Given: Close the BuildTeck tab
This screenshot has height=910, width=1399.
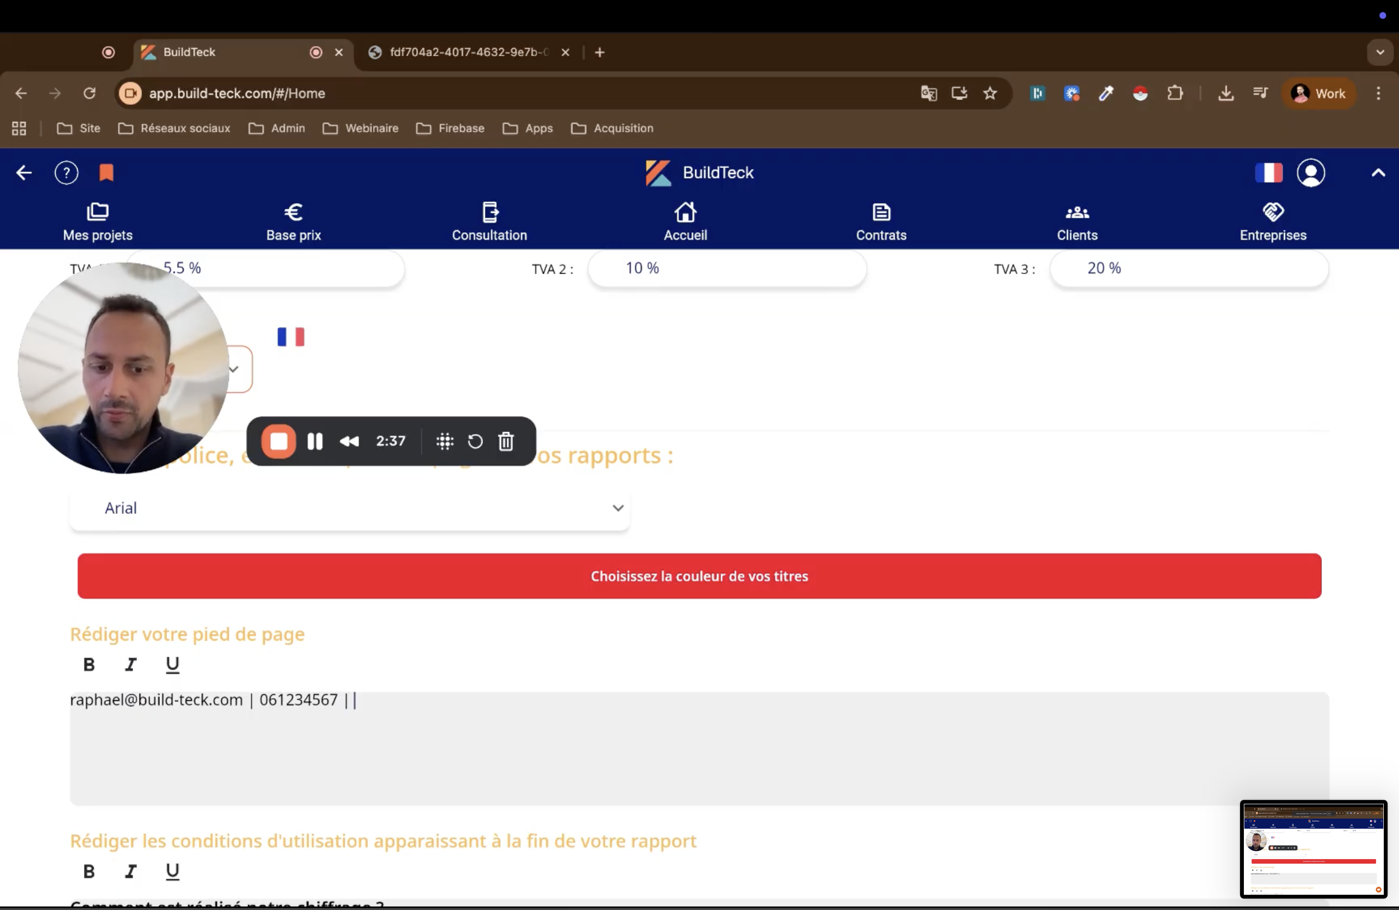Looking at the screenshot, I should point(339,52).
